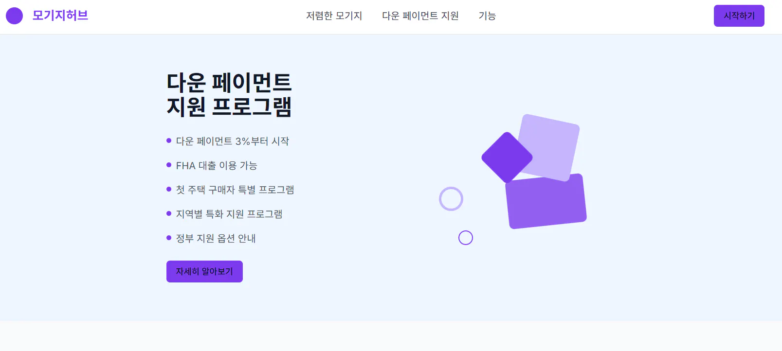
Task: Click the bullet dot beside FHA 대출 이용 가능
Action: pyautogui.click(x=168, y=165)
